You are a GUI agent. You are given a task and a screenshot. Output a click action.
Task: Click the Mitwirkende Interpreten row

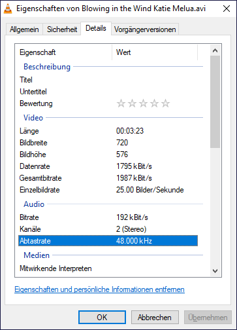point(108,268)
